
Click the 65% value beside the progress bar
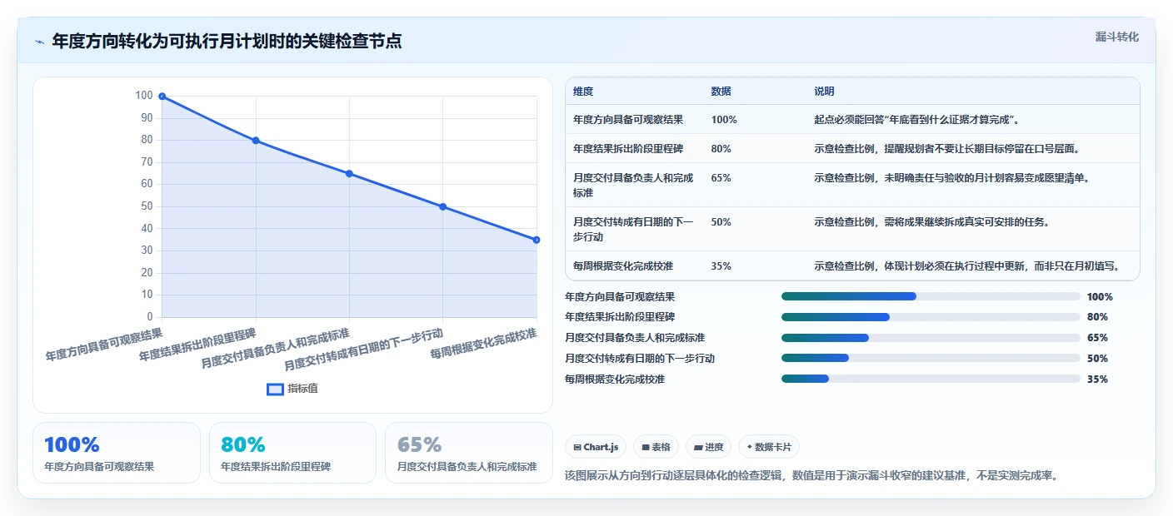coord(1097,338)
